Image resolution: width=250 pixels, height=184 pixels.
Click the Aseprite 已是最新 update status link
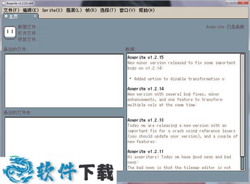pyautogui.click(x=225, y=27)
